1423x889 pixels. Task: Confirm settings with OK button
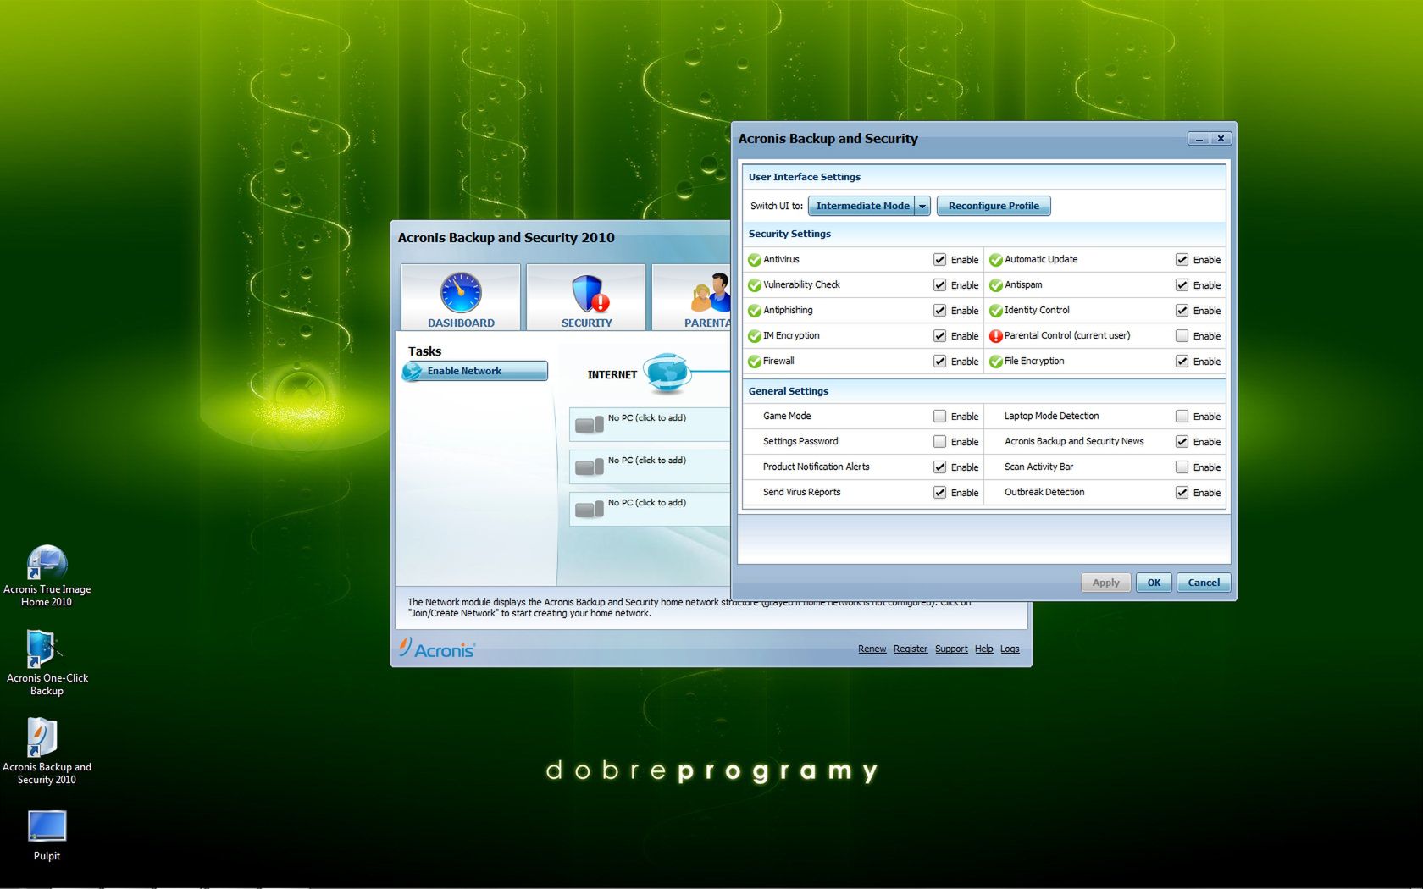[x=1154, y=583]
